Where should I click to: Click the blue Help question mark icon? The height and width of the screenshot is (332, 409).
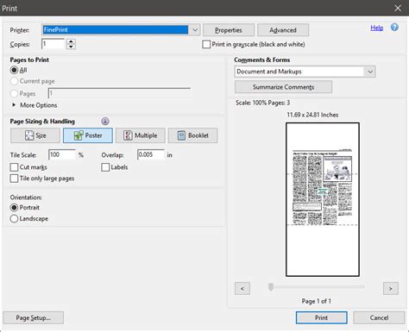pos(394,28)
